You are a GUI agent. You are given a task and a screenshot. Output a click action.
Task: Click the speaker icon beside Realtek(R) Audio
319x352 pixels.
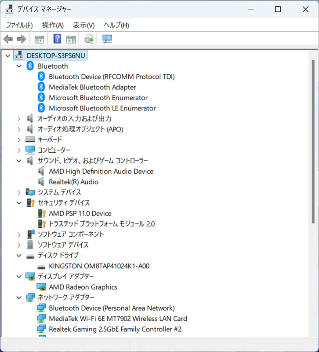[41, 182]
